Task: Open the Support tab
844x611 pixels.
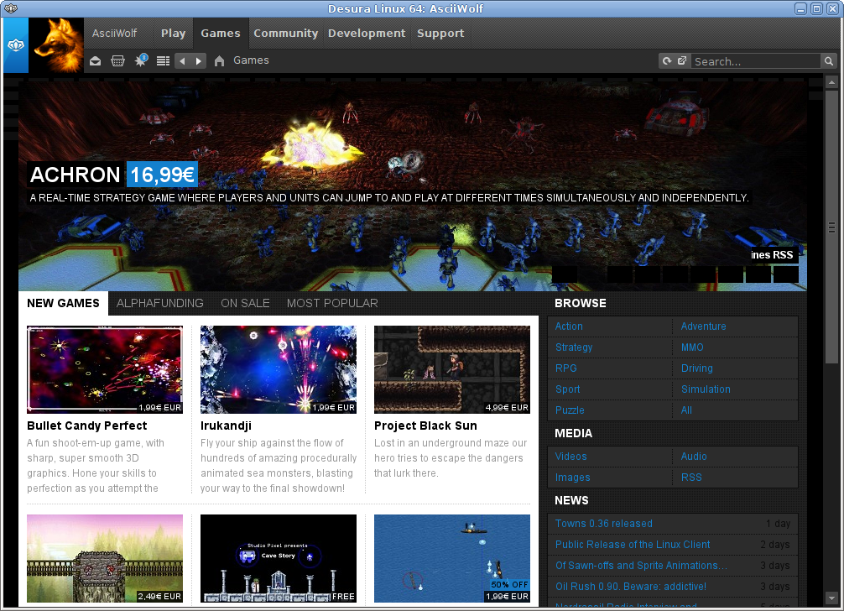Action: [440, 34]
